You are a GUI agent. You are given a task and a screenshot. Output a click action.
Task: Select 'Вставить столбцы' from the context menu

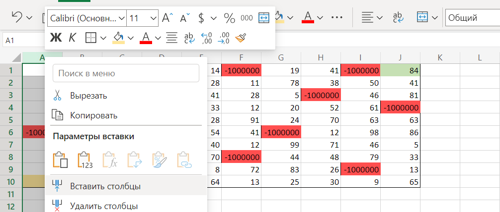coord(105,186)
